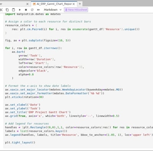153x151 pixels.
Task: Open a new launcher tab with plus
Action: point(80,4)
